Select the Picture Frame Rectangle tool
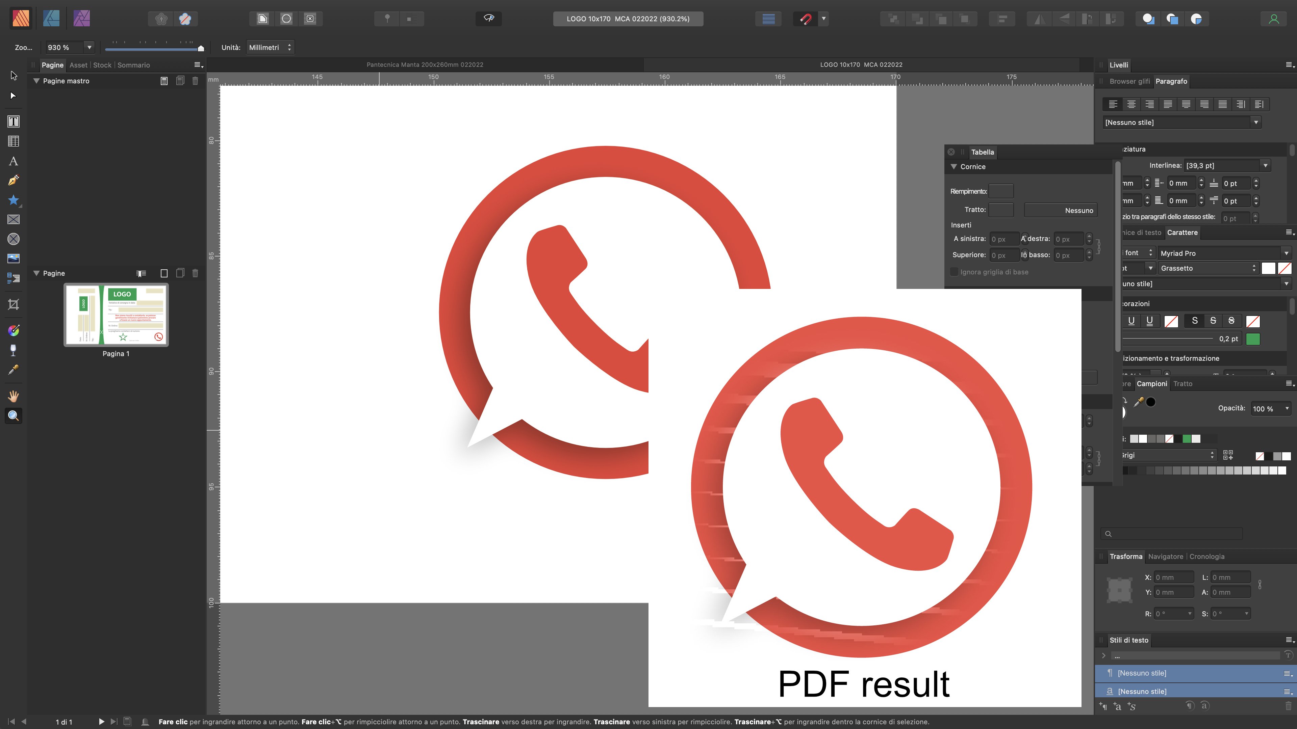Screen dimensions: 1297x729 point(14,219)
